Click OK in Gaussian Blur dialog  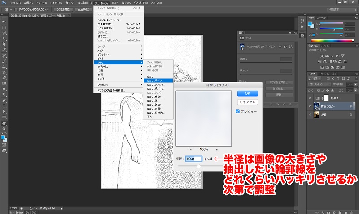248,93
